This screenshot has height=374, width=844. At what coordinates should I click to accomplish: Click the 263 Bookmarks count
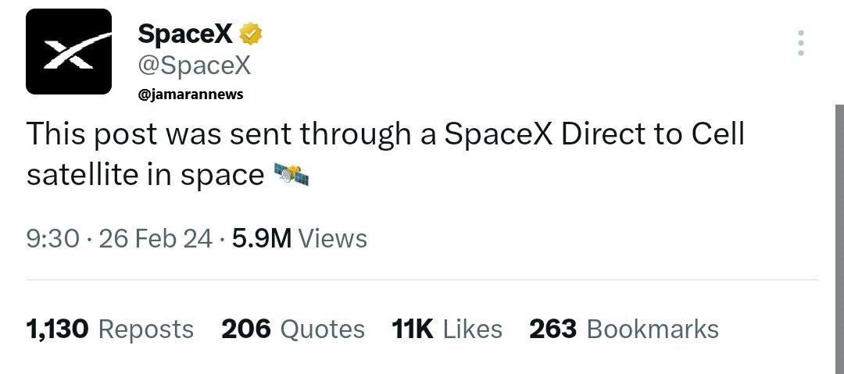(624, 329)
